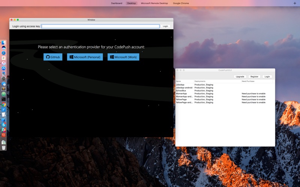This screenshot has height=187, width=300.
Task: Click Login next to access key field
Action: (165, 26)
